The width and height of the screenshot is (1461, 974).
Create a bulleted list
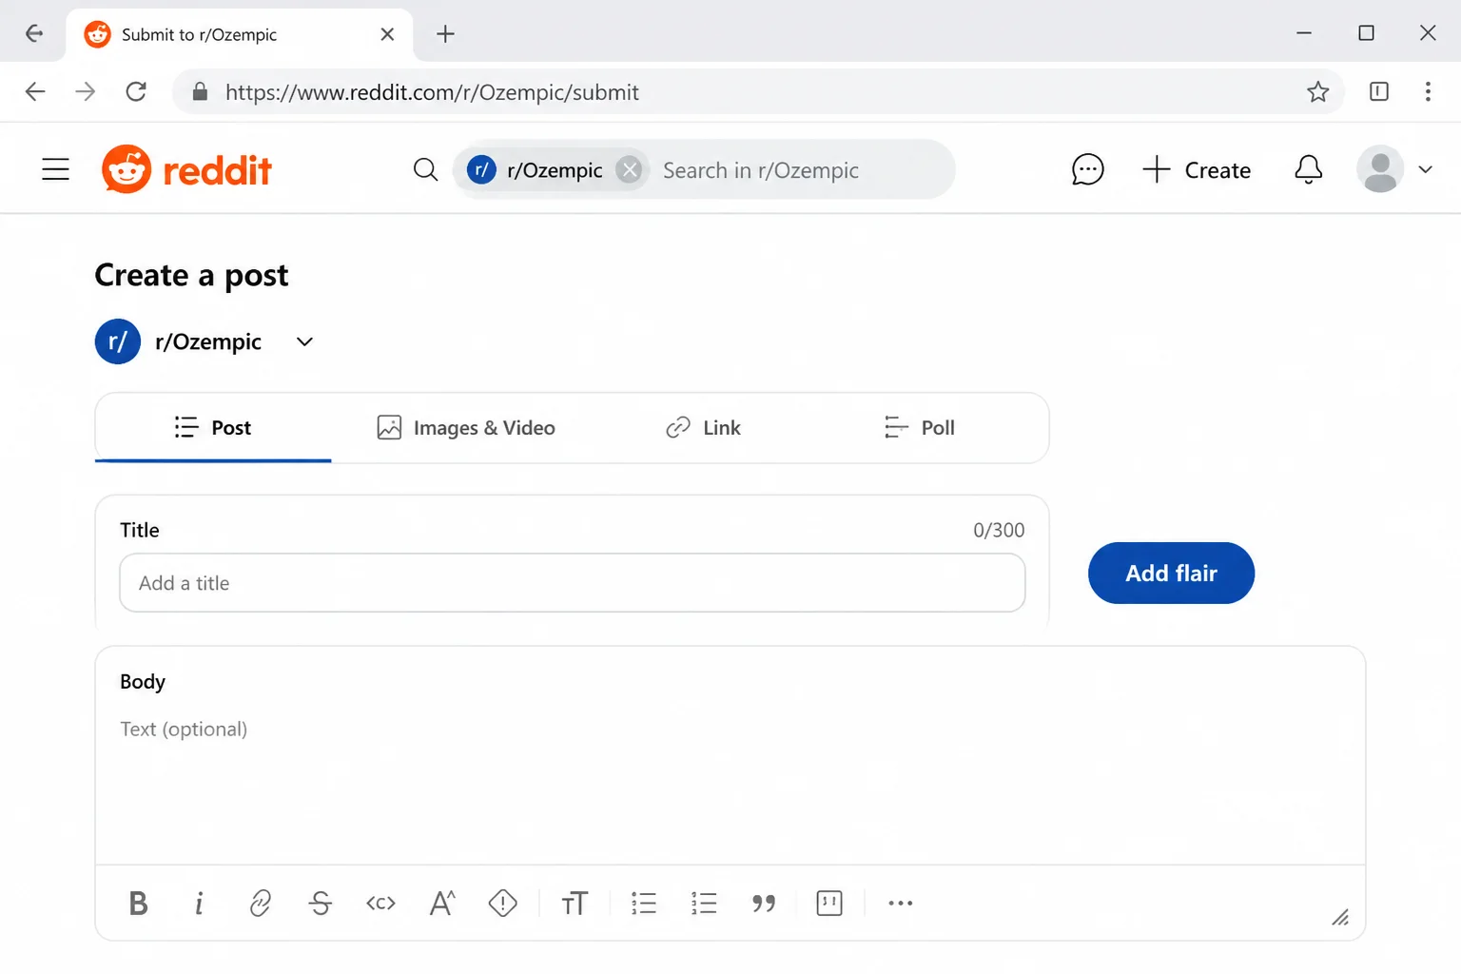click(x=644, y=903)
